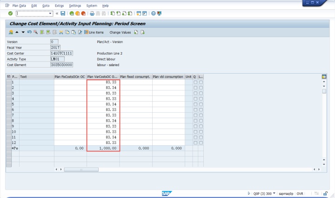Click the Save disk icon
335x198 pixels.
tap(63, 14)
